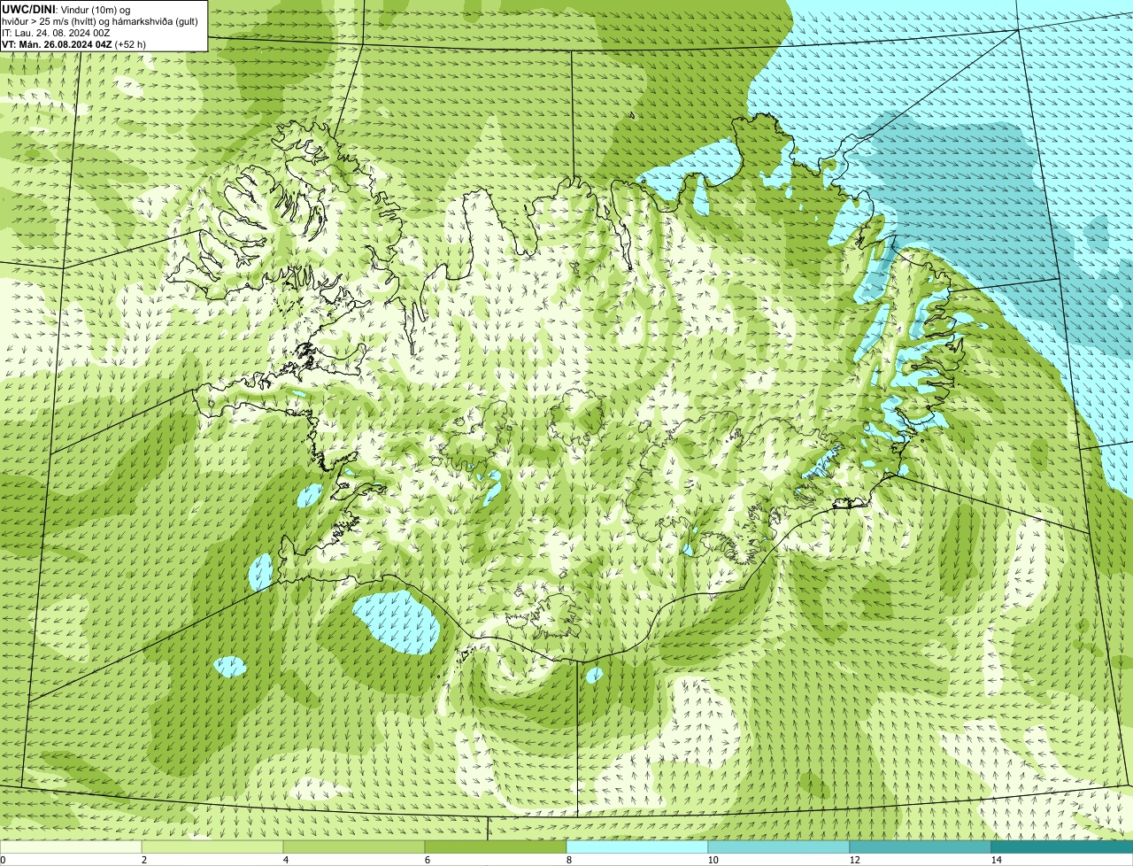Pick the 12–14 m/s teal legend swatch
The image size is (1133, 866).
click(921, 847)
